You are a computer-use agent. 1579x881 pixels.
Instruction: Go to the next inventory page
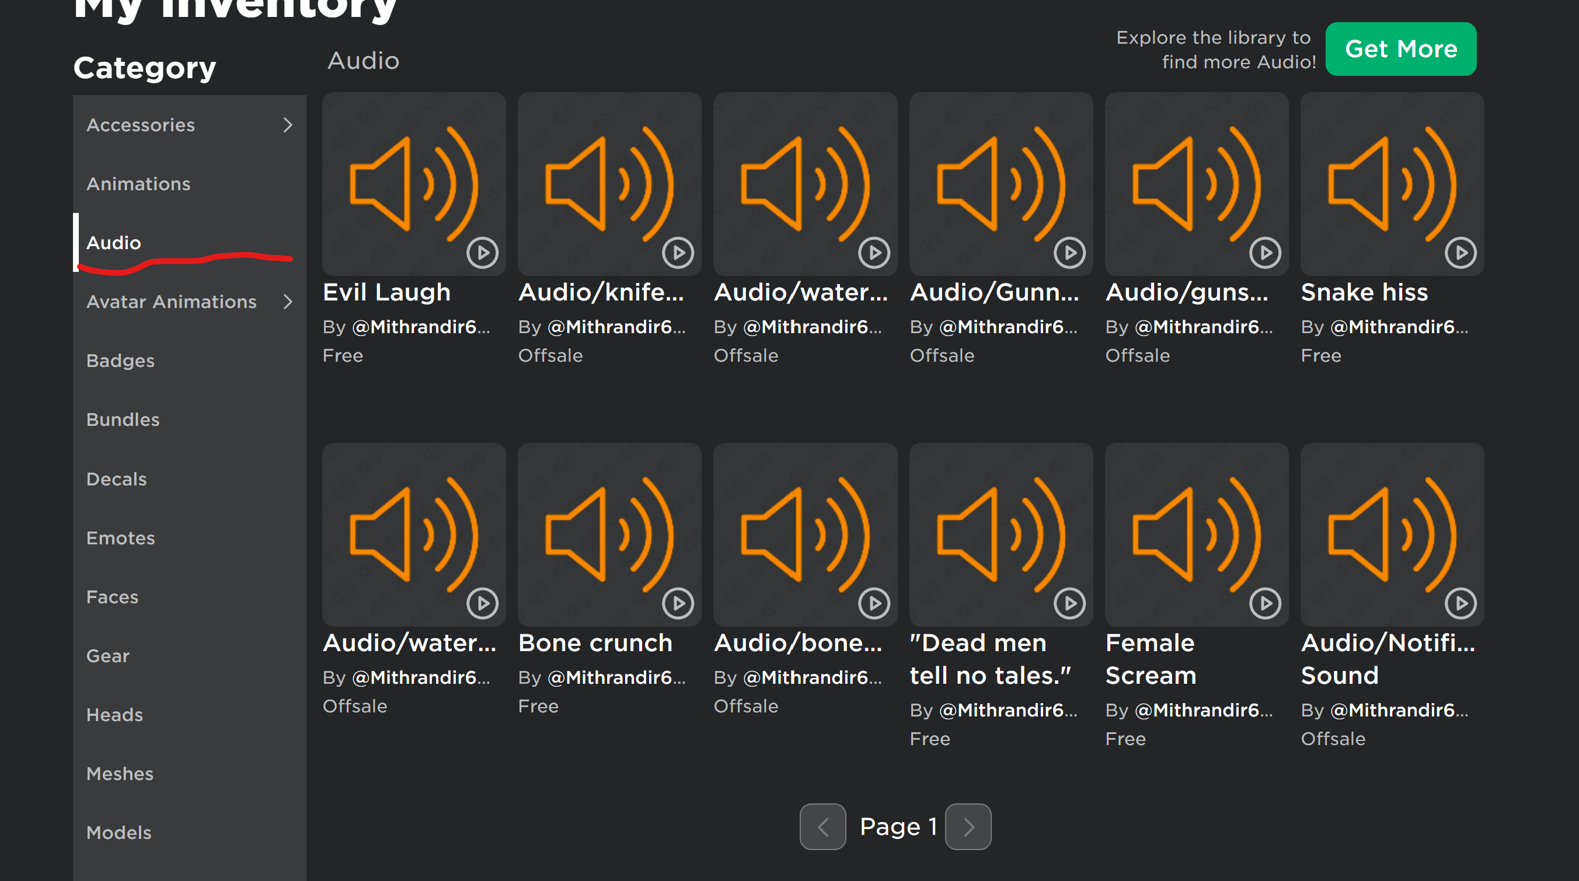click(x=968, y=827)
